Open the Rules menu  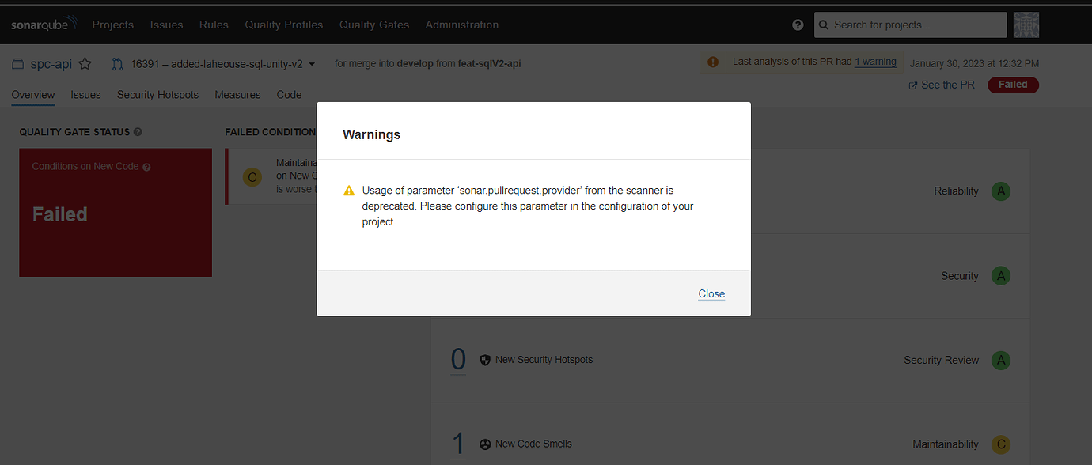tap(213, 25)
